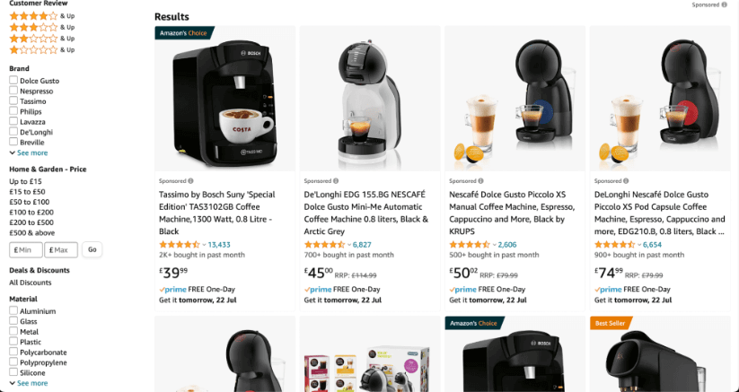
Task: Click the Amazon's Choice badge on first result
Action: (184, 33)
